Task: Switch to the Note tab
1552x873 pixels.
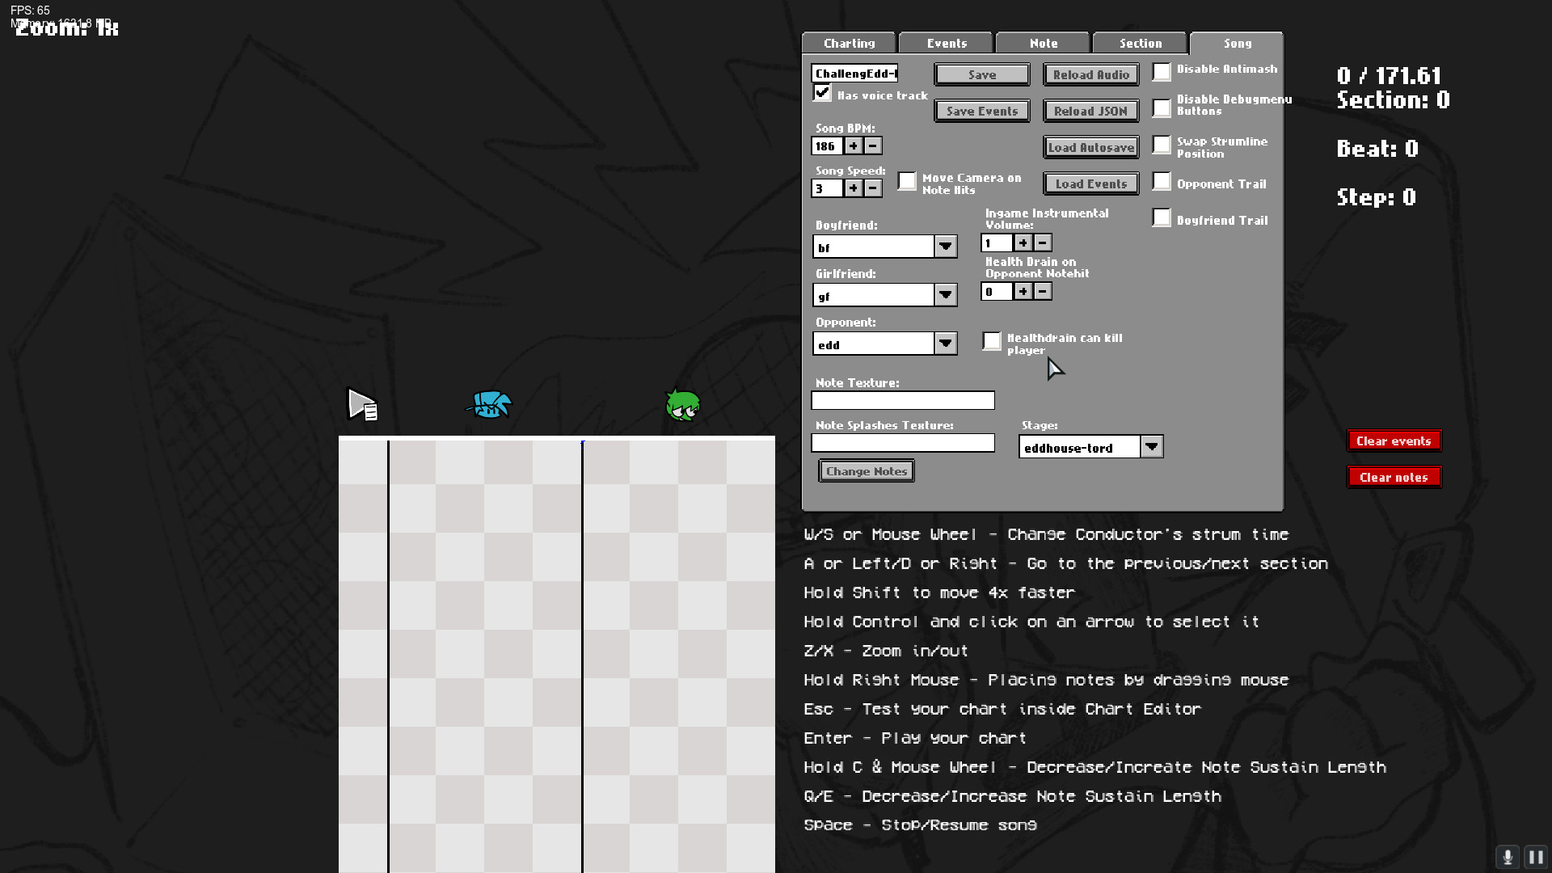Action: 1044,43
